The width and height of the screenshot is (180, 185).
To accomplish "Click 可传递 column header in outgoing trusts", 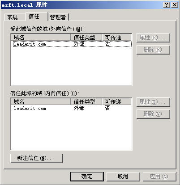I will point(116,37).
